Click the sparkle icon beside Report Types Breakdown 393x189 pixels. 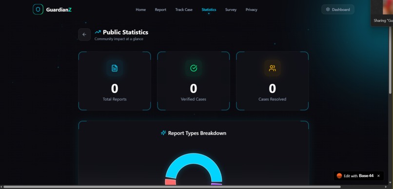[163, 133]
